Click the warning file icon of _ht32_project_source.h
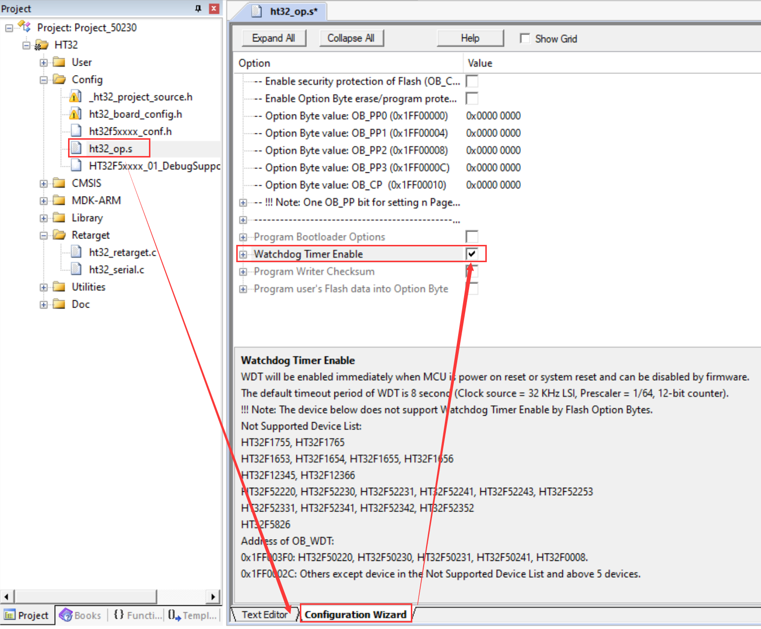Viewport: 761px width, 629px height. tap(75, 97)
